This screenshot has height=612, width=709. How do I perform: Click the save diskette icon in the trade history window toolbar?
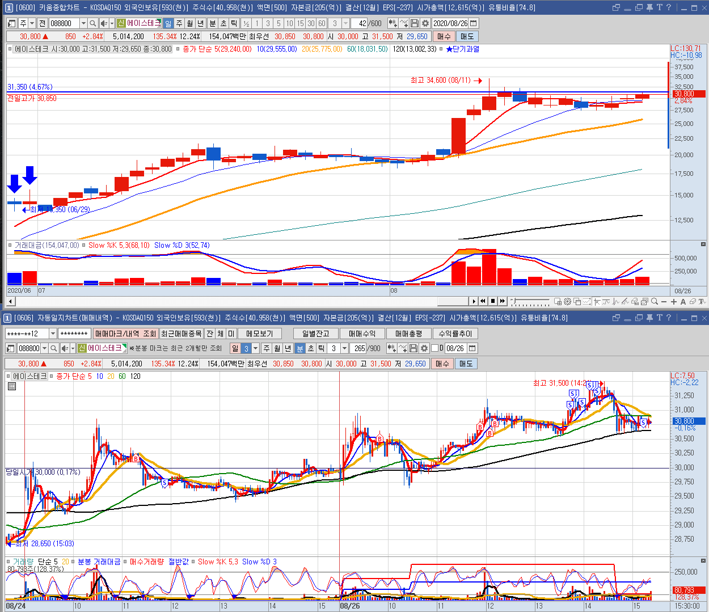(413, 348)
